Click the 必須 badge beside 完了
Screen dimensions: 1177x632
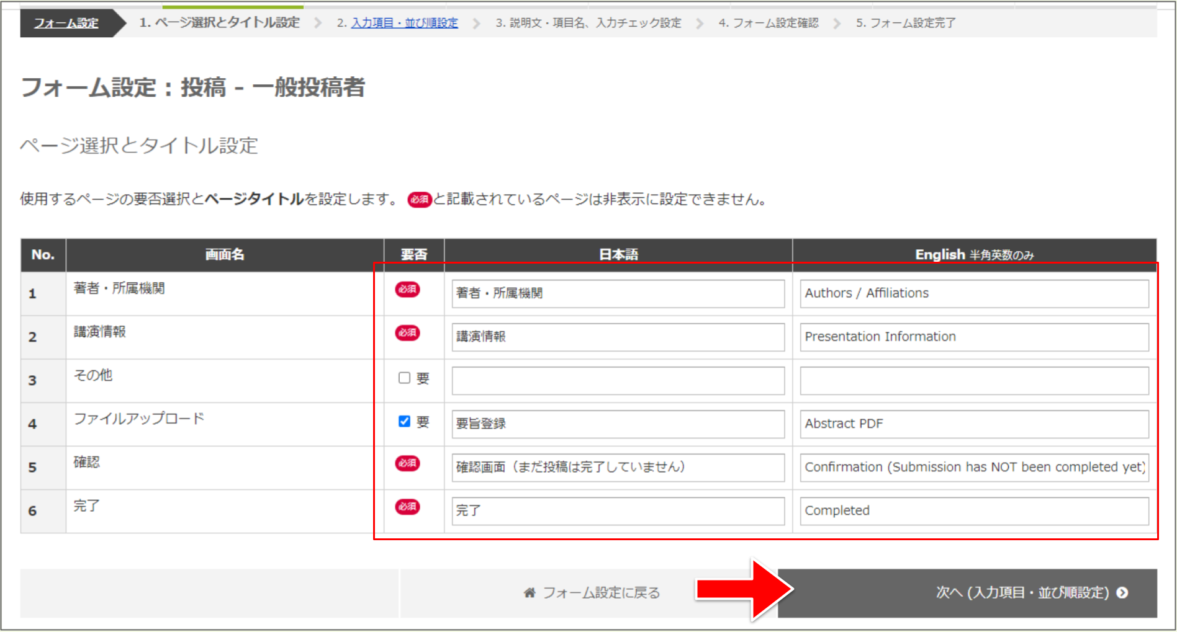click(407, 507)
